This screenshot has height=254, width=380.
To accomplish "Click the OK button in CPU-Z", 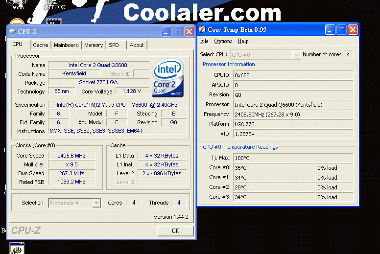I will [175, 231].
